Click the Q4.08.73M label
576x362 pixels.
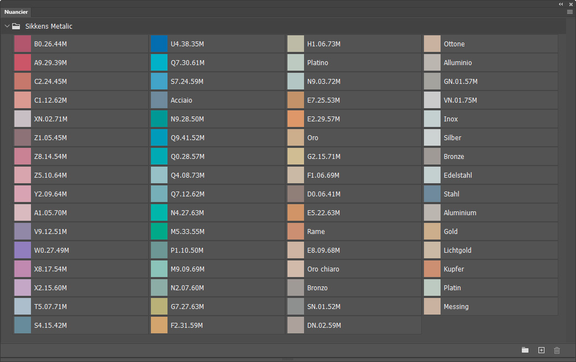tap(187, 175)
